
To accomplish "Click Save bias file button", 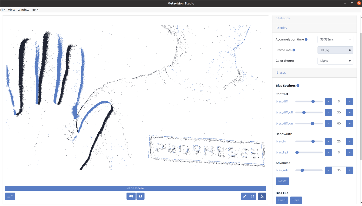I will [296, 200].
